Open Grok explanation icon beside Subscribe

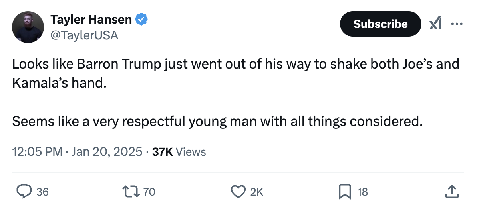(x=435, y=24)
